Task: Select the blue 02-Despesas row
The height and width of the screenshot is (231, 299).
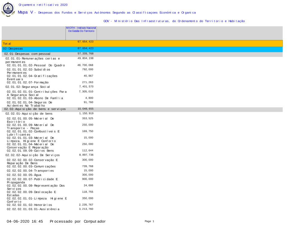Action: tap(142, 48)
